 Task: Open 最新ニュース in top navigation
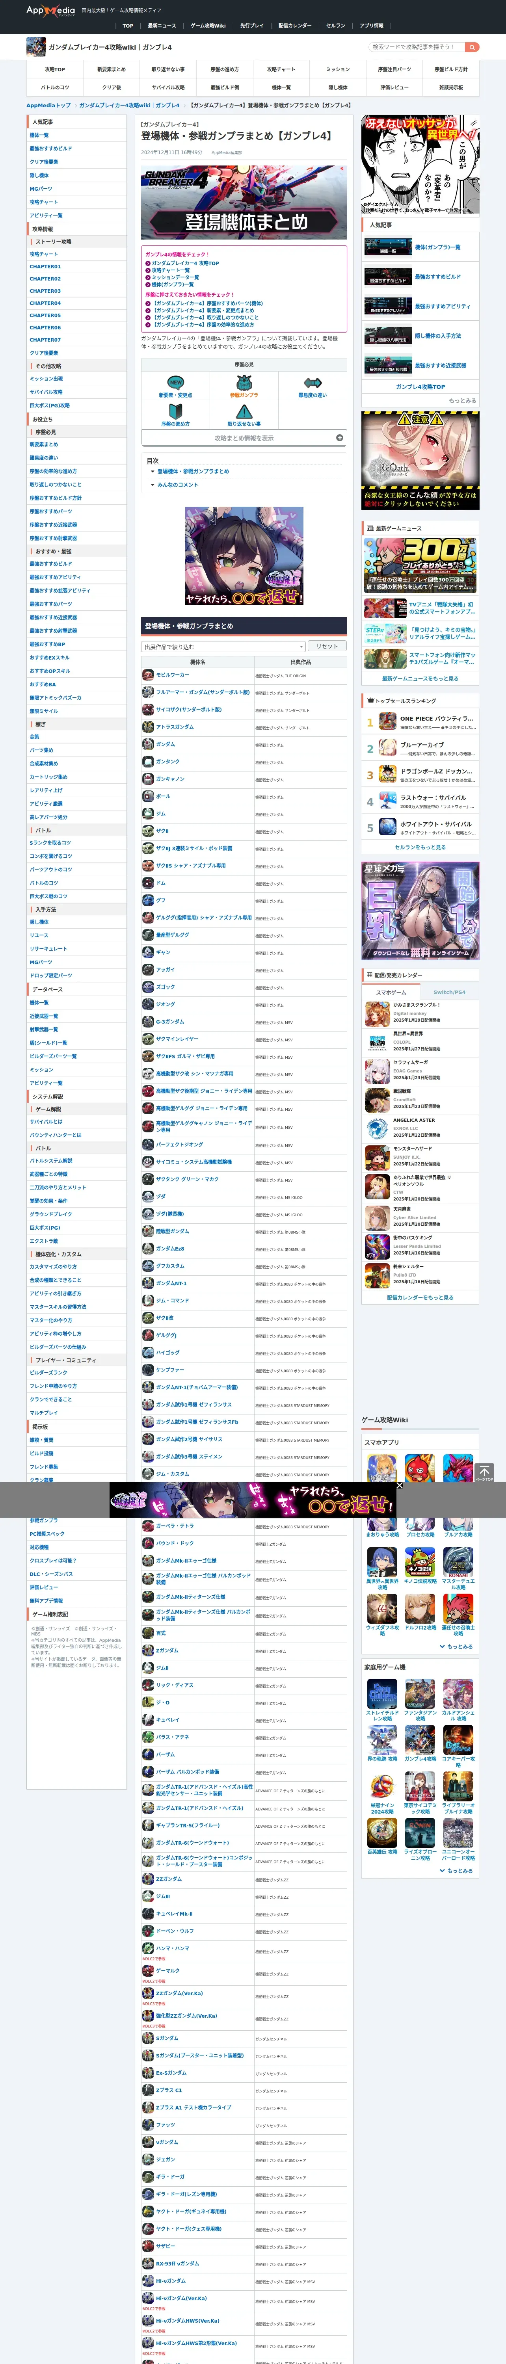tap(162, 26)
